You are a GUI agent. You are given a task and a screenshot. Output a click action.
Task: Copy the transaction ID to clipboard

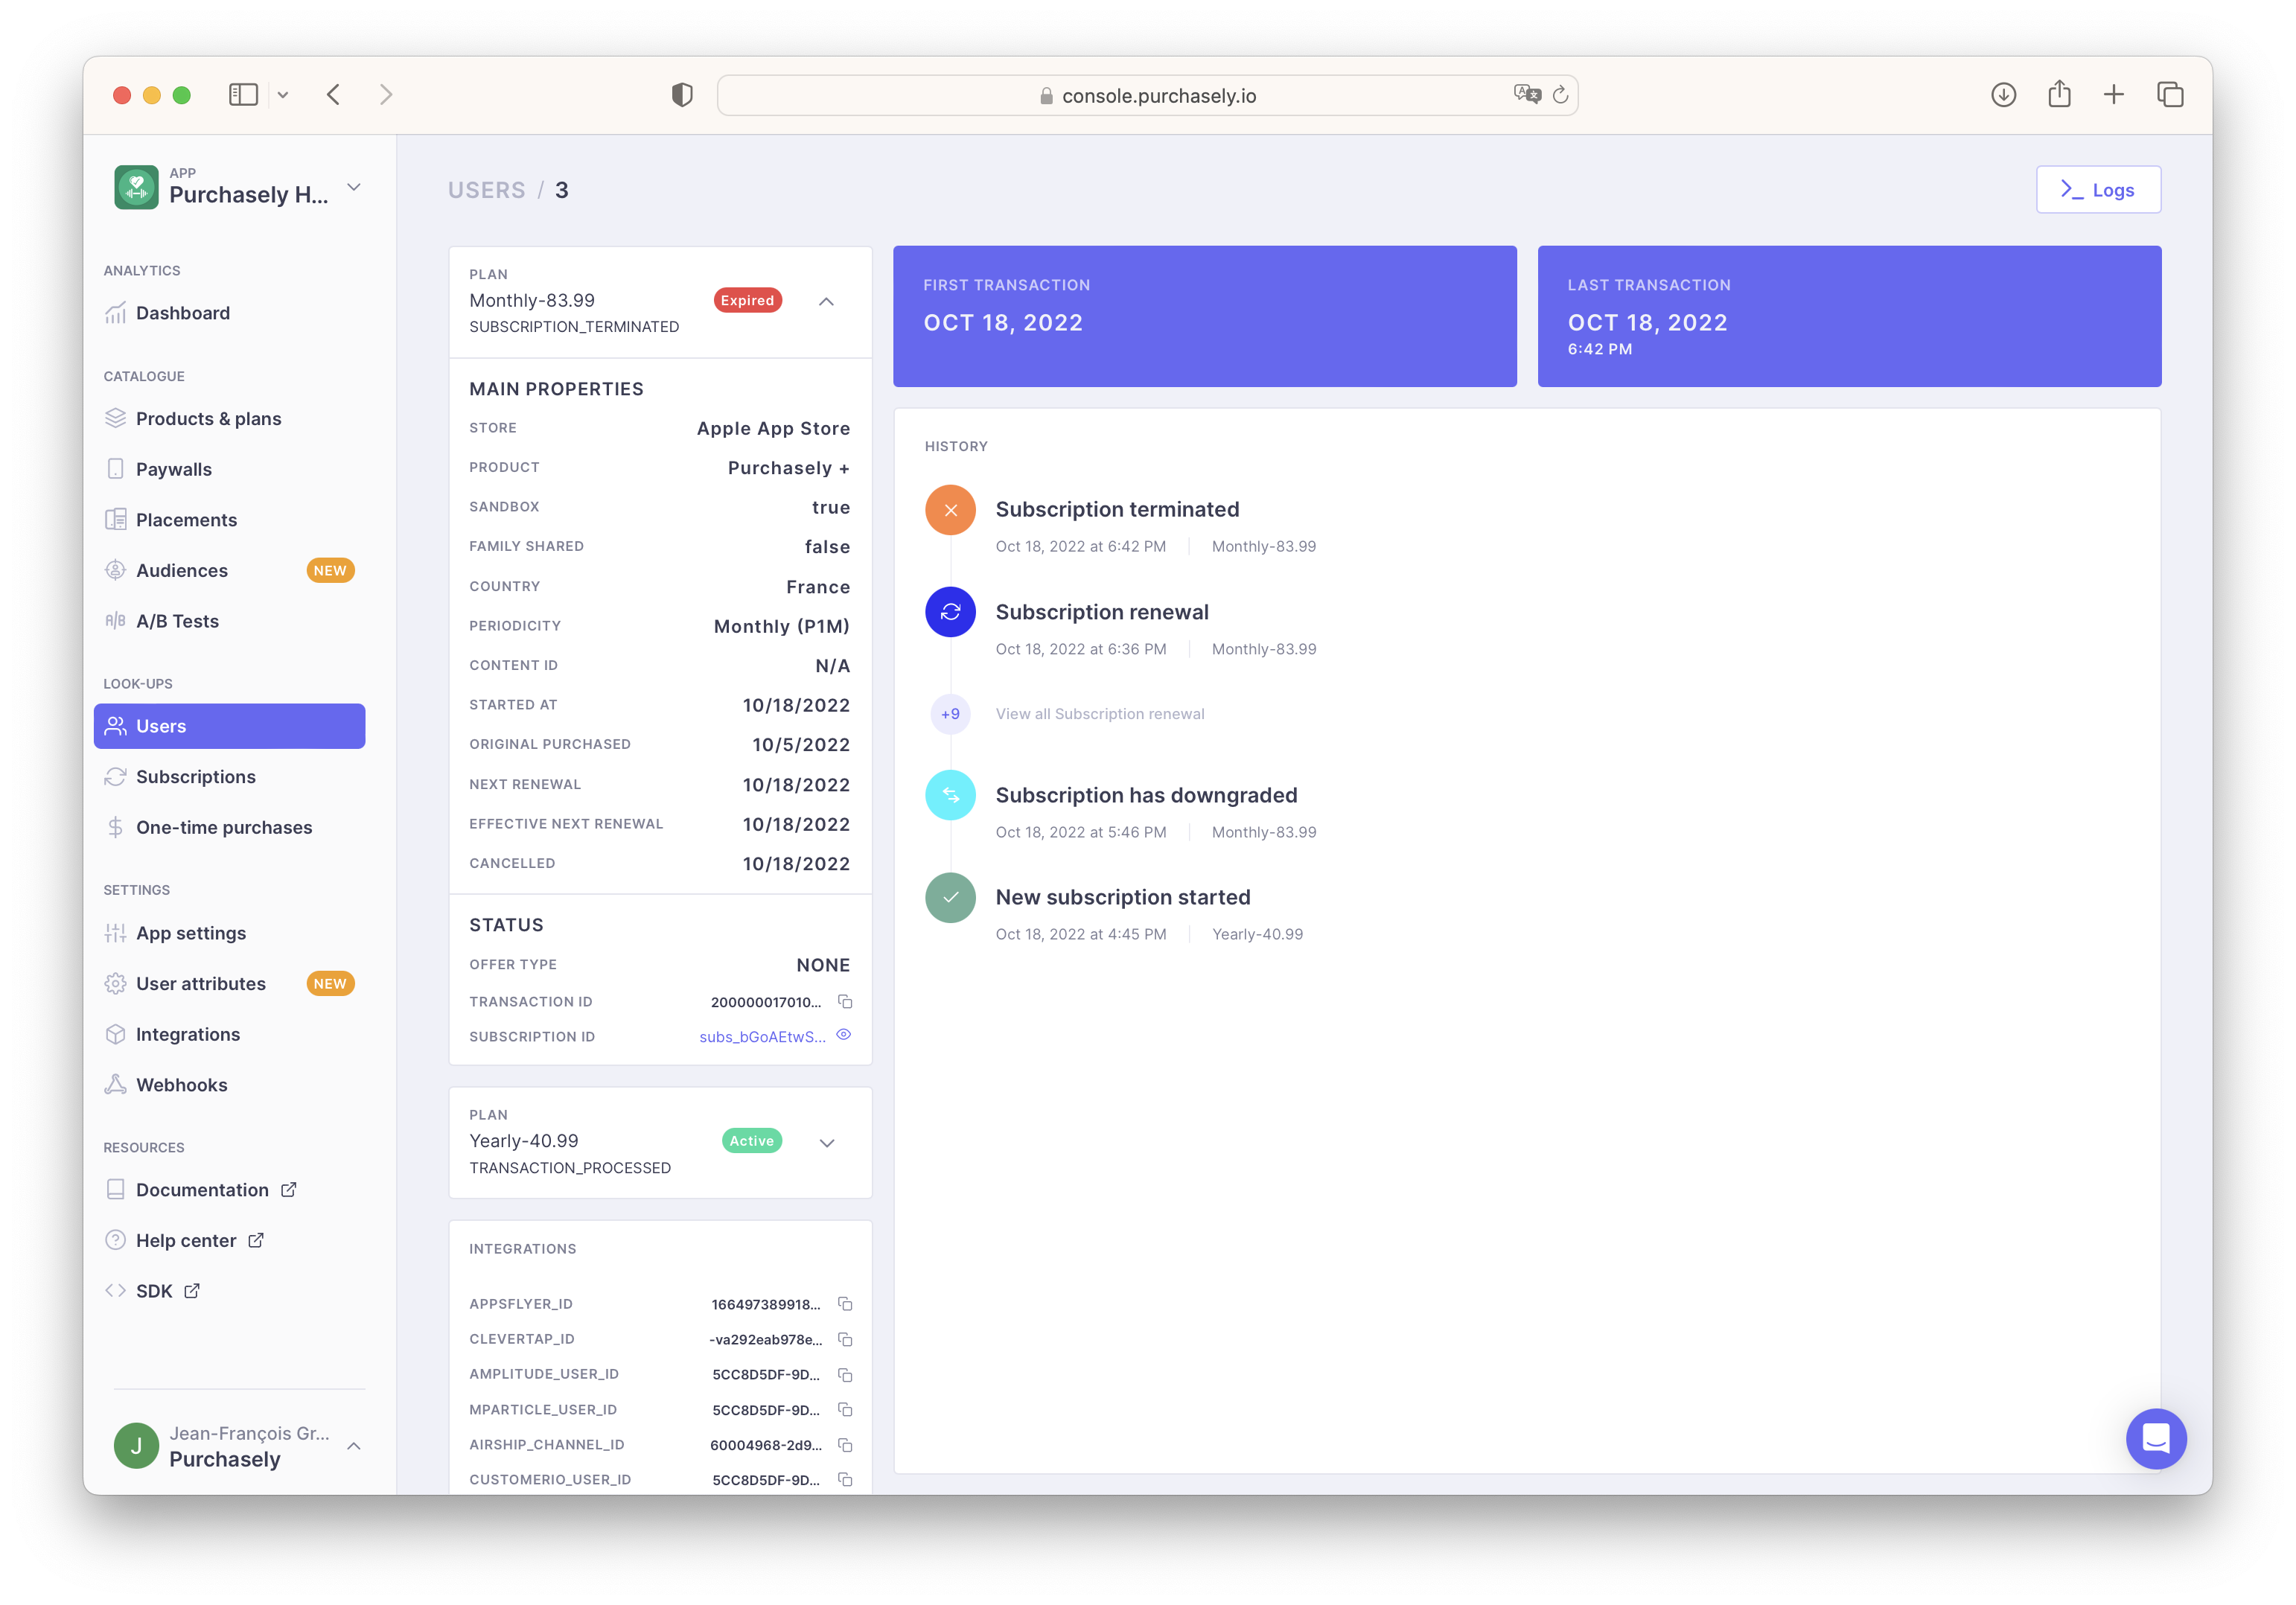coord(845,1002)
